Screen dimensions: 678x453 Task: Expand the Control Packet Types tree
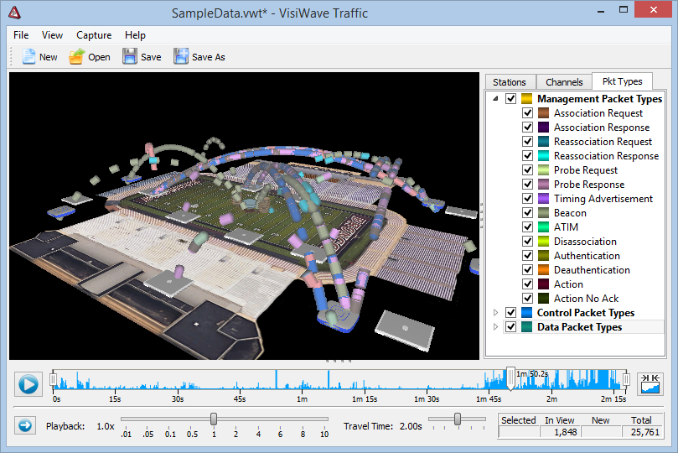coord(495,312)
